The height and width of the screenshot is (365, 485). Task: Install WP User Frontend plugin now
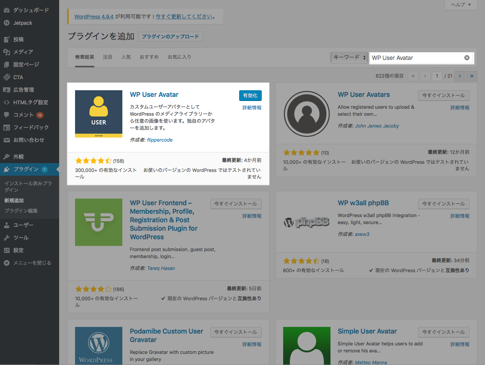pos(236,204)
